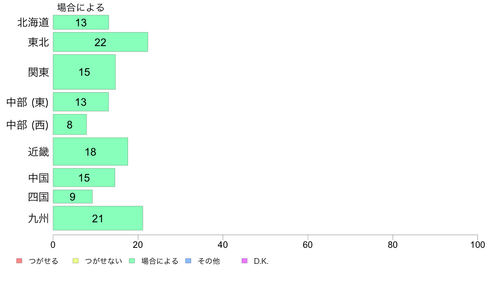This screenshot has height=303, width=489.
Task: Click the 100 tick label on axis
Action: [x=477, y=245]
